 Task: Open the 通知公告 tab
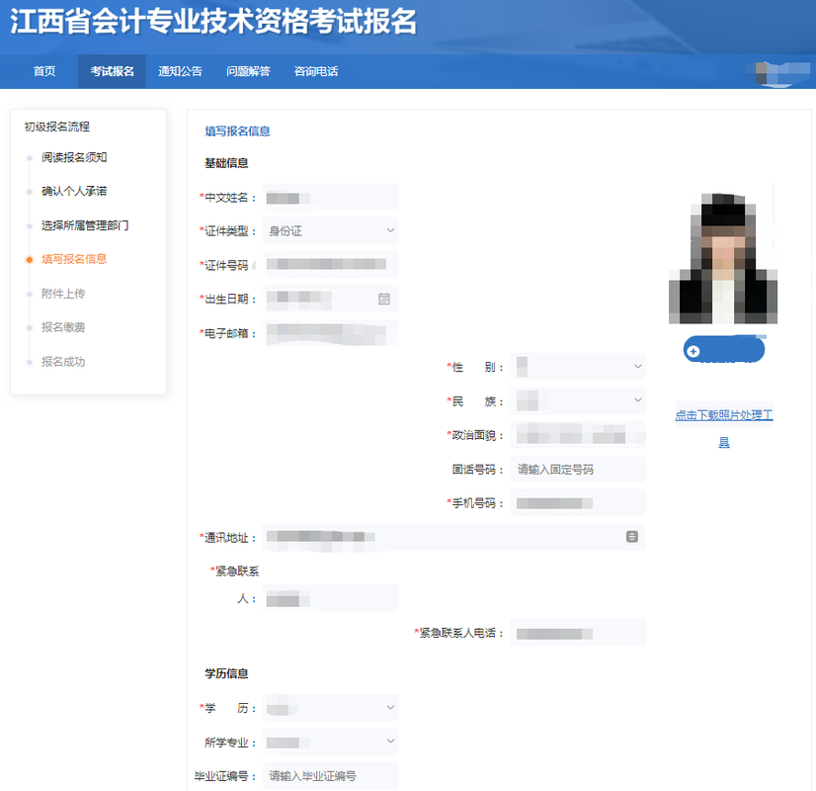coord(178,71)
